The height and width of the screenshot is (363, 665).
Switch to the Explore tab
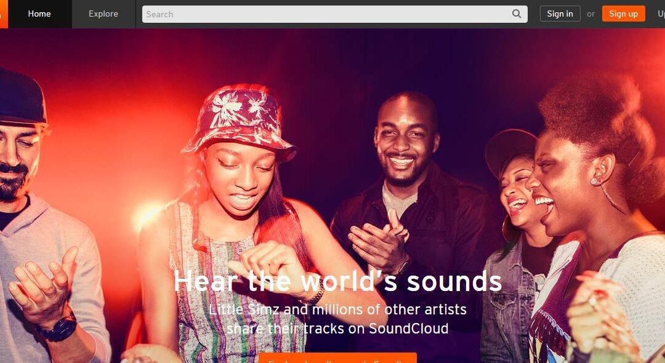[103, 14]
